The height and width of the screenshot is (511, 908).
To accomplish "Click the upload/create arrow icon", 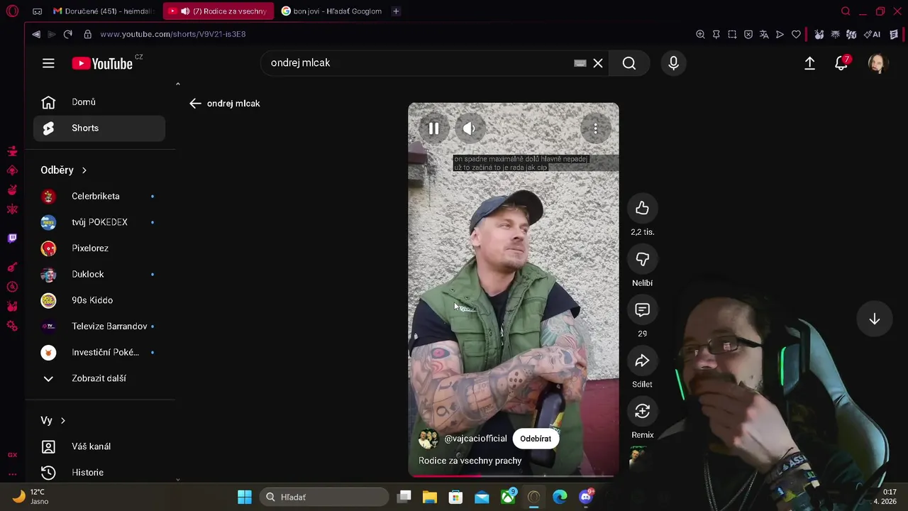I will click(809, 63).
